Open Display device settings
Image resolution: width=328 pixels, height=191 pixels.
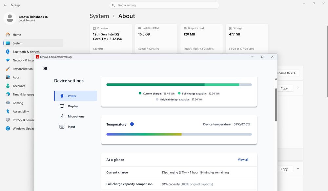pos(76,106)
